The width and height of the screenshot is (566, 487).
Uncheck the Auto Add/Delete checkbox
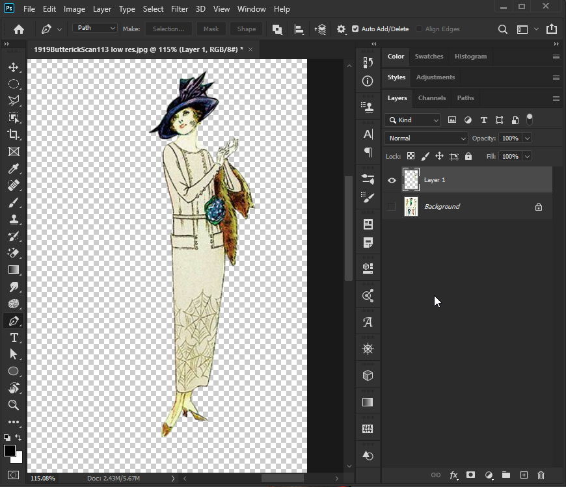pos(355,29)
